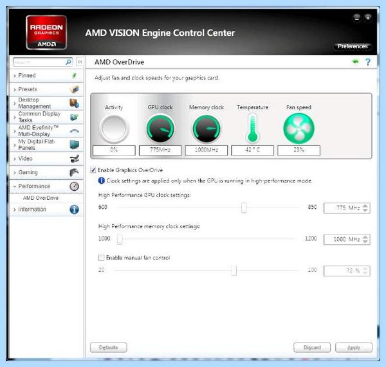The height and width of the screenshot is (367, 386).
Task: Click the search magnifier icon
Action: pyautogui.click(x=68, y=62)
